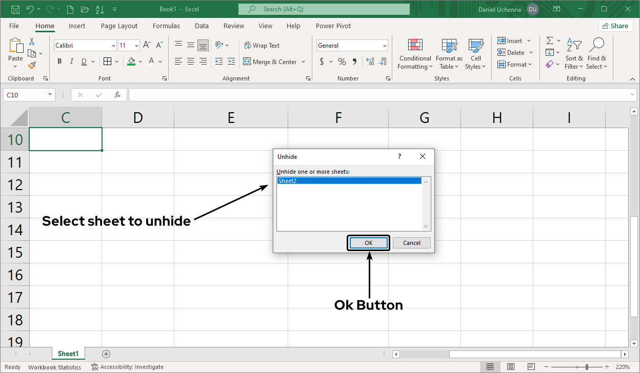Select the Format Painter tool

(30, 65)
